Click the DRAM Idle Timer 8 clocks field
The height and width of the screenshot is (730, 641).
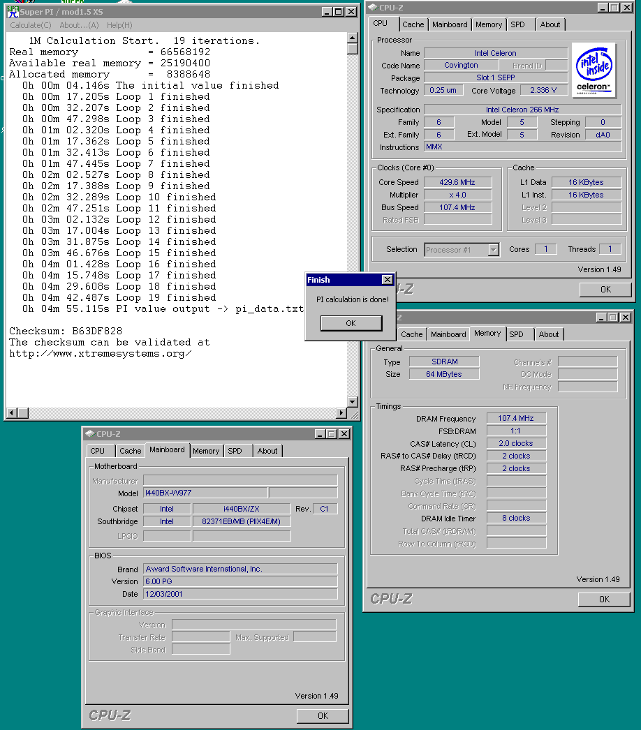coord(516,518)
